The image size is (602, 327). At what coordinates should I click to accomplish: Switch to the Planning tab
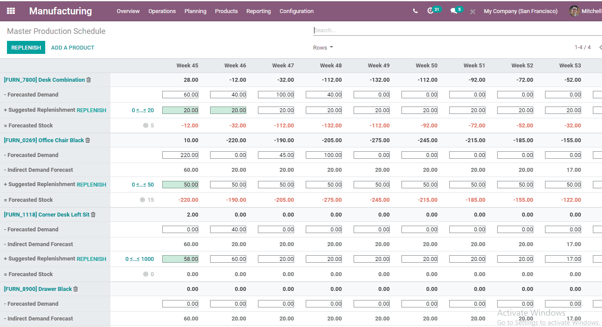pos(195,11)
